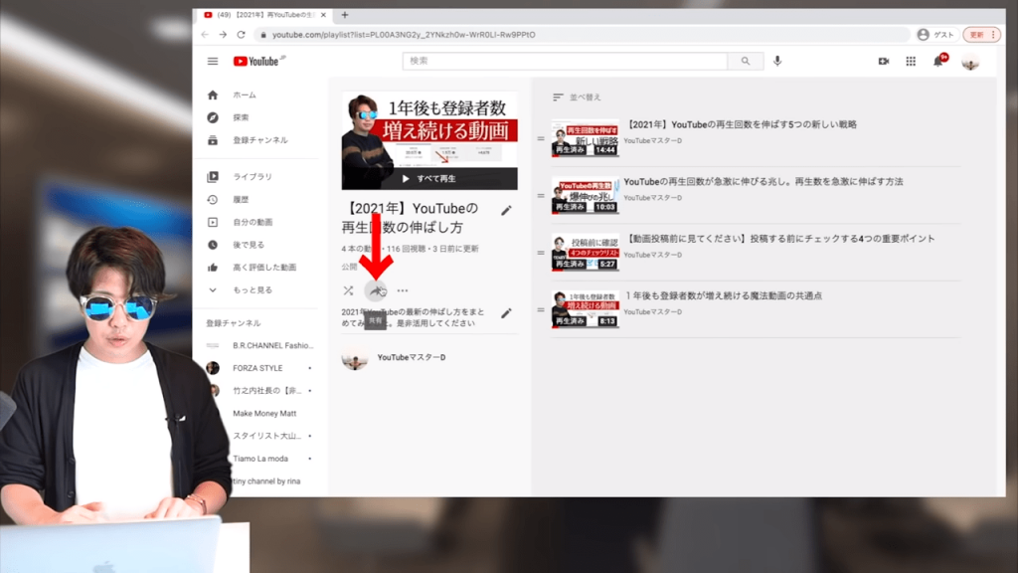Open the account avatar menu

pyautogui.click(x=970, y=62)
